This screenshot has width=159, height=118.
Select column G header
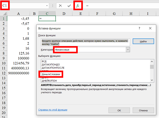(x=114, y=14)
